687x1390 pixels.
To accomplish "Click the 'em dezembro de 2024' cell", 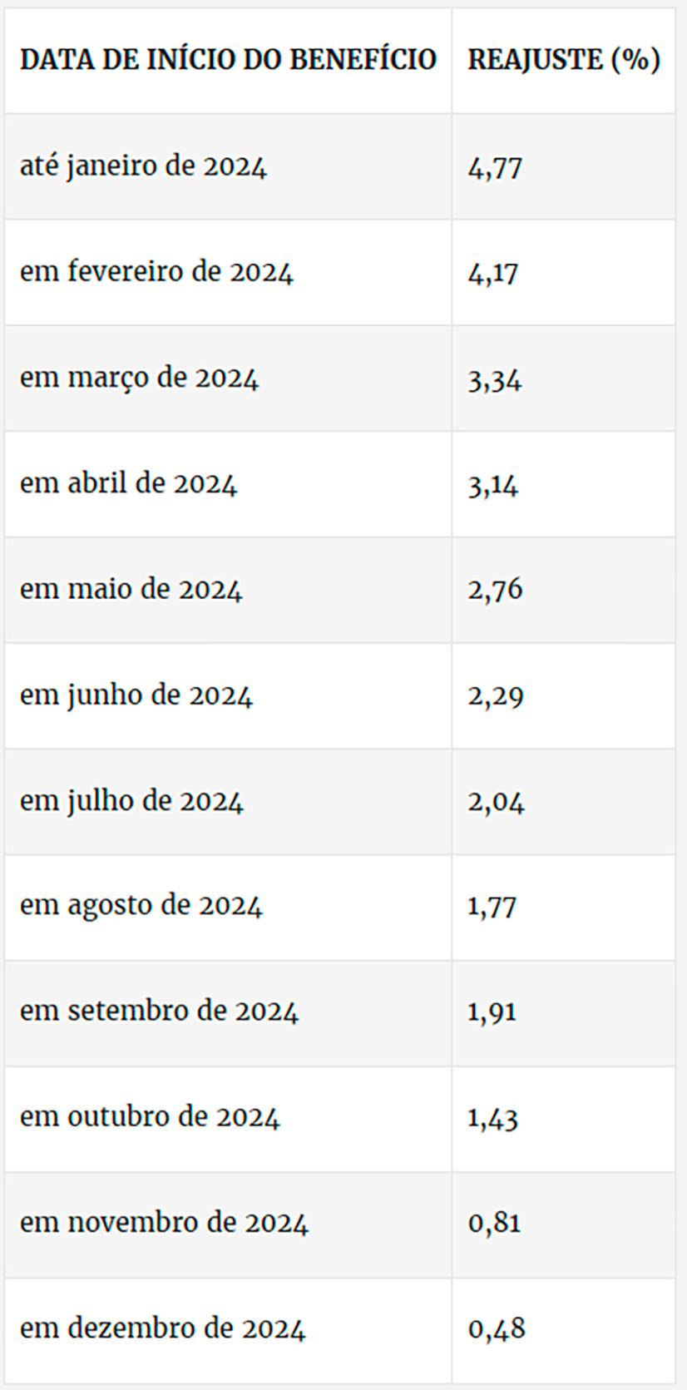I will (228, 1329).
